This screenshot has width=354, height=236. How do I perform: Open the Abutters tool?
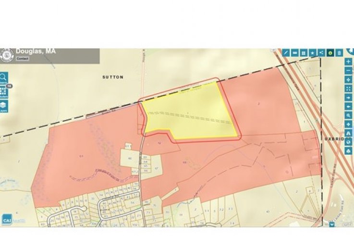click(3, 91)
